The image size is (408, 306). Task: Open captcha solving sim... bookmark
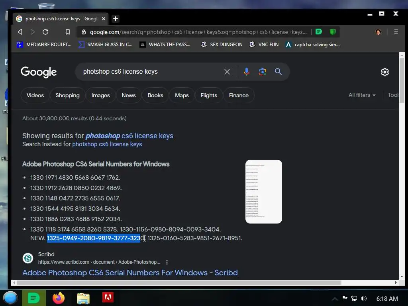point(312,45)
